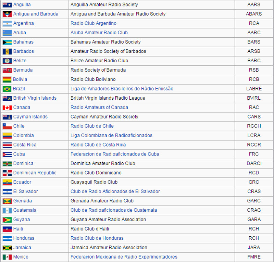Click the Cayman Islands flag icon
The height and width of the screenshot is (262, 274).
tap(7, 117)
